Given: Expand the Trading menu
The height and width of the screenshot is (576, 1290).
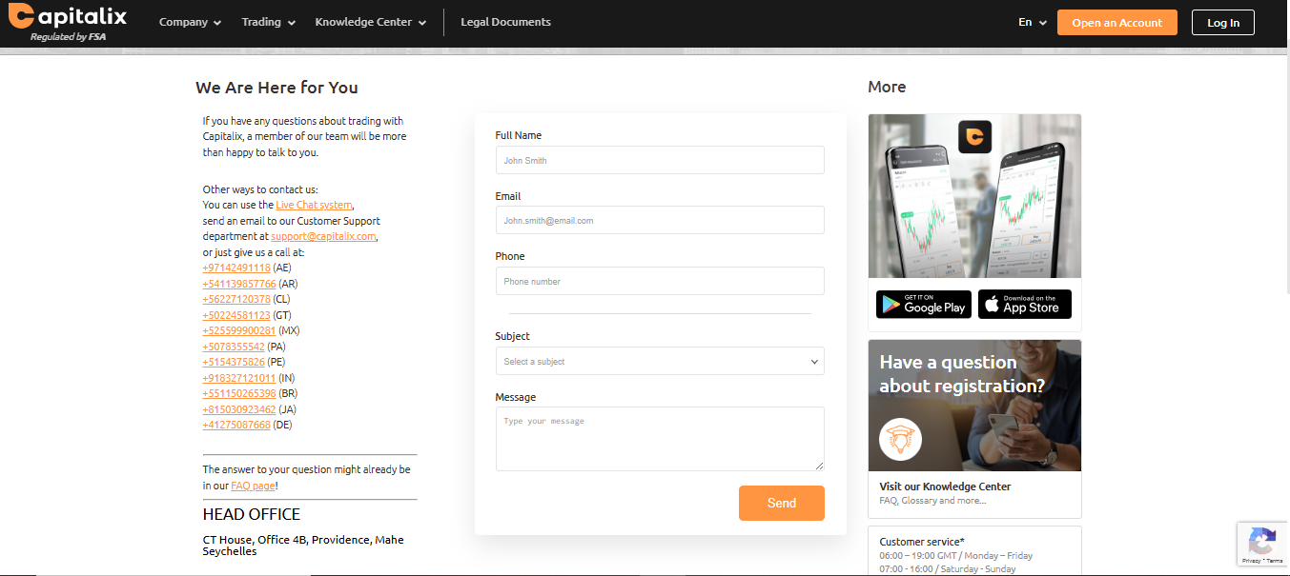Looking at the screenshot, I should point(268,22).
